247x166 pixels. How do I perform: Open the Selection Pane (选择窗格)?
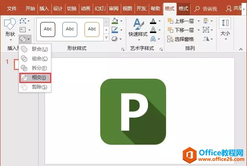pos(180,39)
